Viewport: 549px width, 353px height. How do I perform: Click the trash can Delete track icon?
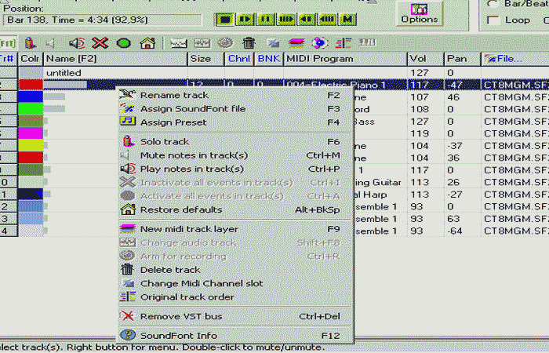click(x=249, y=42)
